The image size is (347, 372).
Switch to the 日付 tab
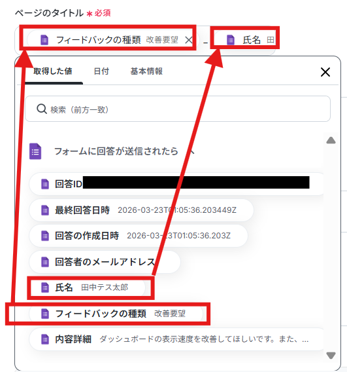pyautogui.click(x=101, y=71)
